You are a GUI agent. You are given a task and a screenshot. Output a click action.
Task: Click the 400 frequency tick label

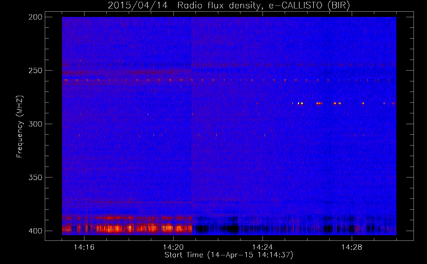click(35, 231)
